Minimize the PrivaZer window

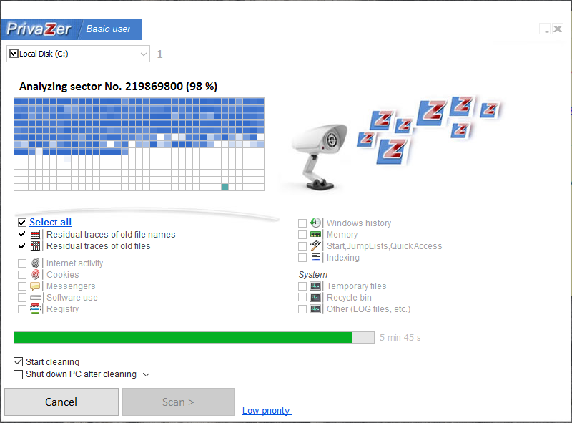tap(546, 29)
